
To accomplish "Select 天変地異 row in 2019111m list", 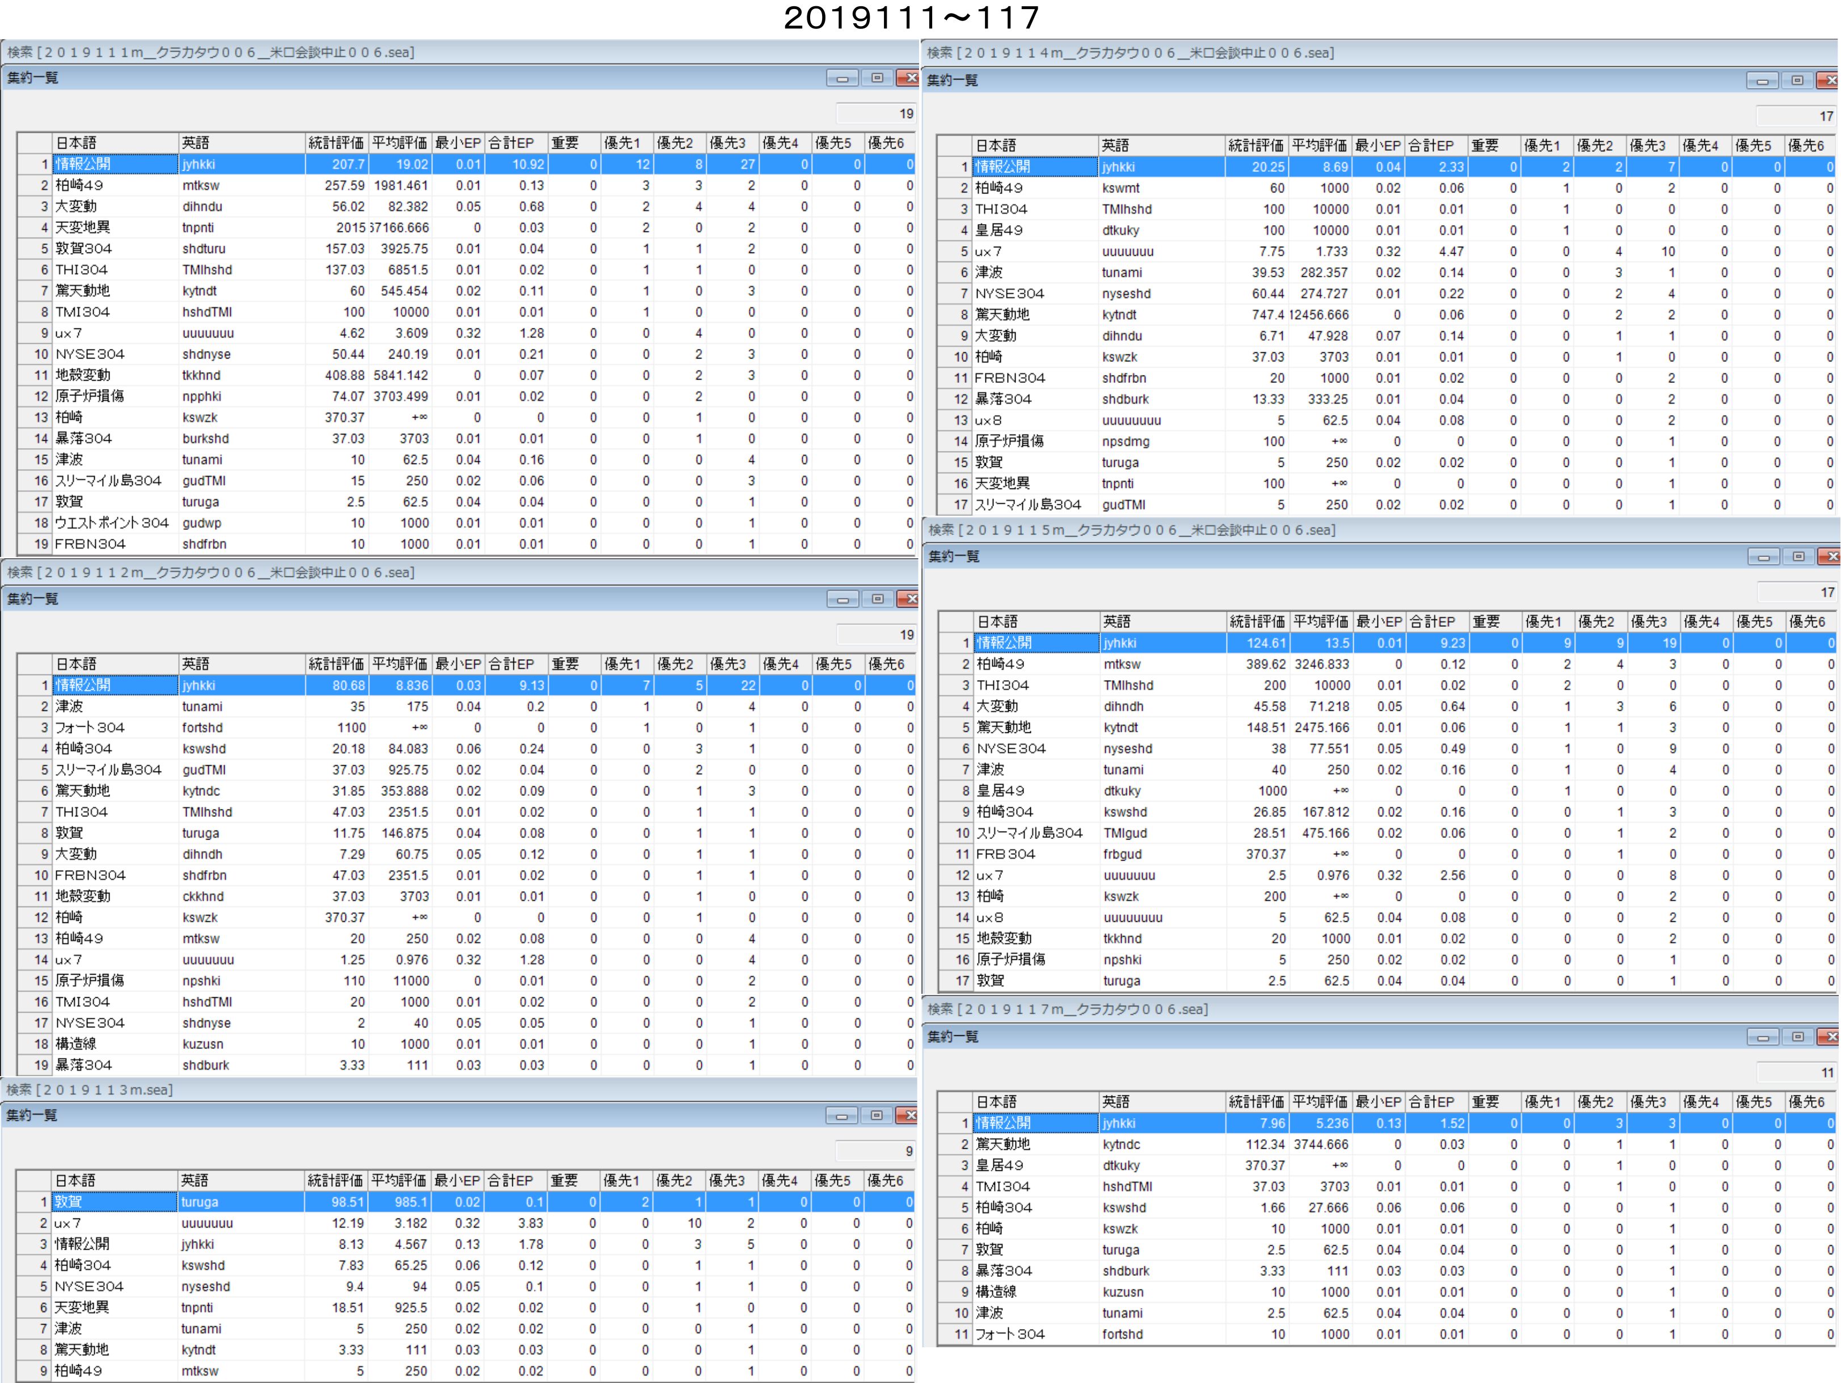I will 83,228.
